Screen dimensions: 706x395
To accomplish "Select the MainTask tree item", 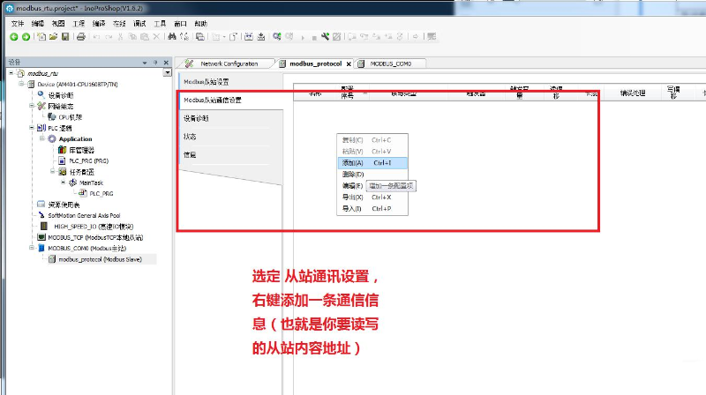I will coord(92,183).
